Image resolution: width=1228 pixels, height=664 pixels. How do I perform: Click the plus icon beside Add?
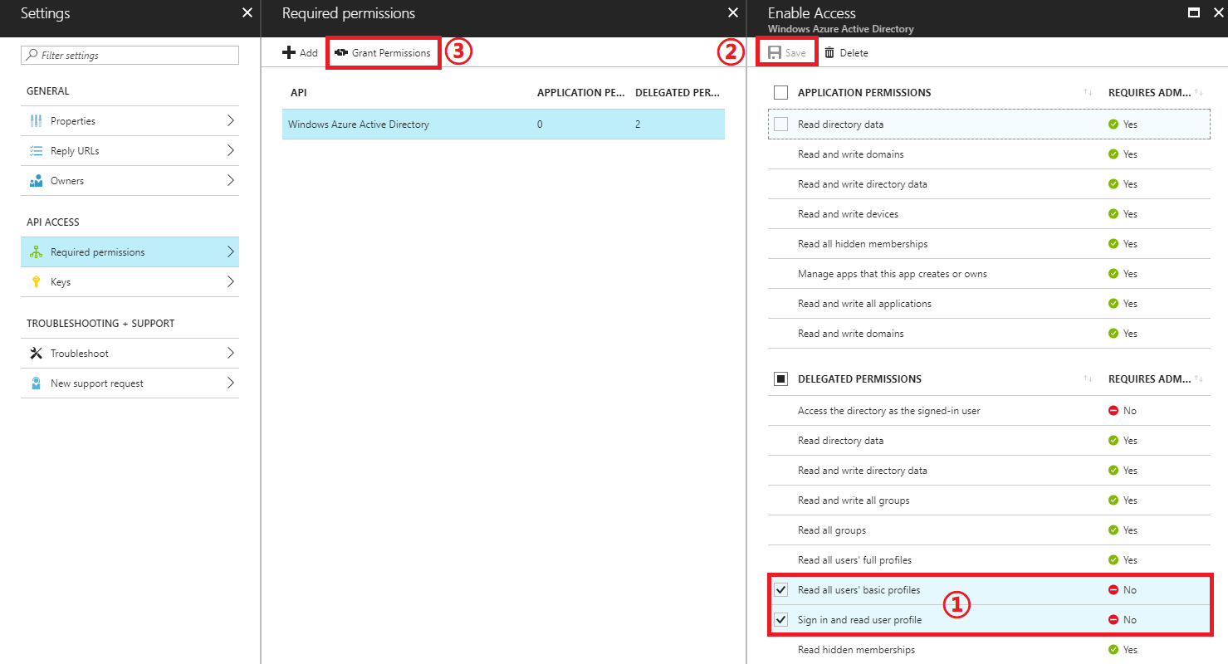[289, 52]
